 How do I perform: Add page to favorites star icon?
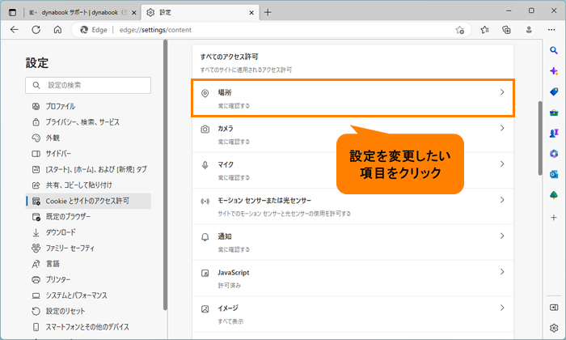pos(460,29)
